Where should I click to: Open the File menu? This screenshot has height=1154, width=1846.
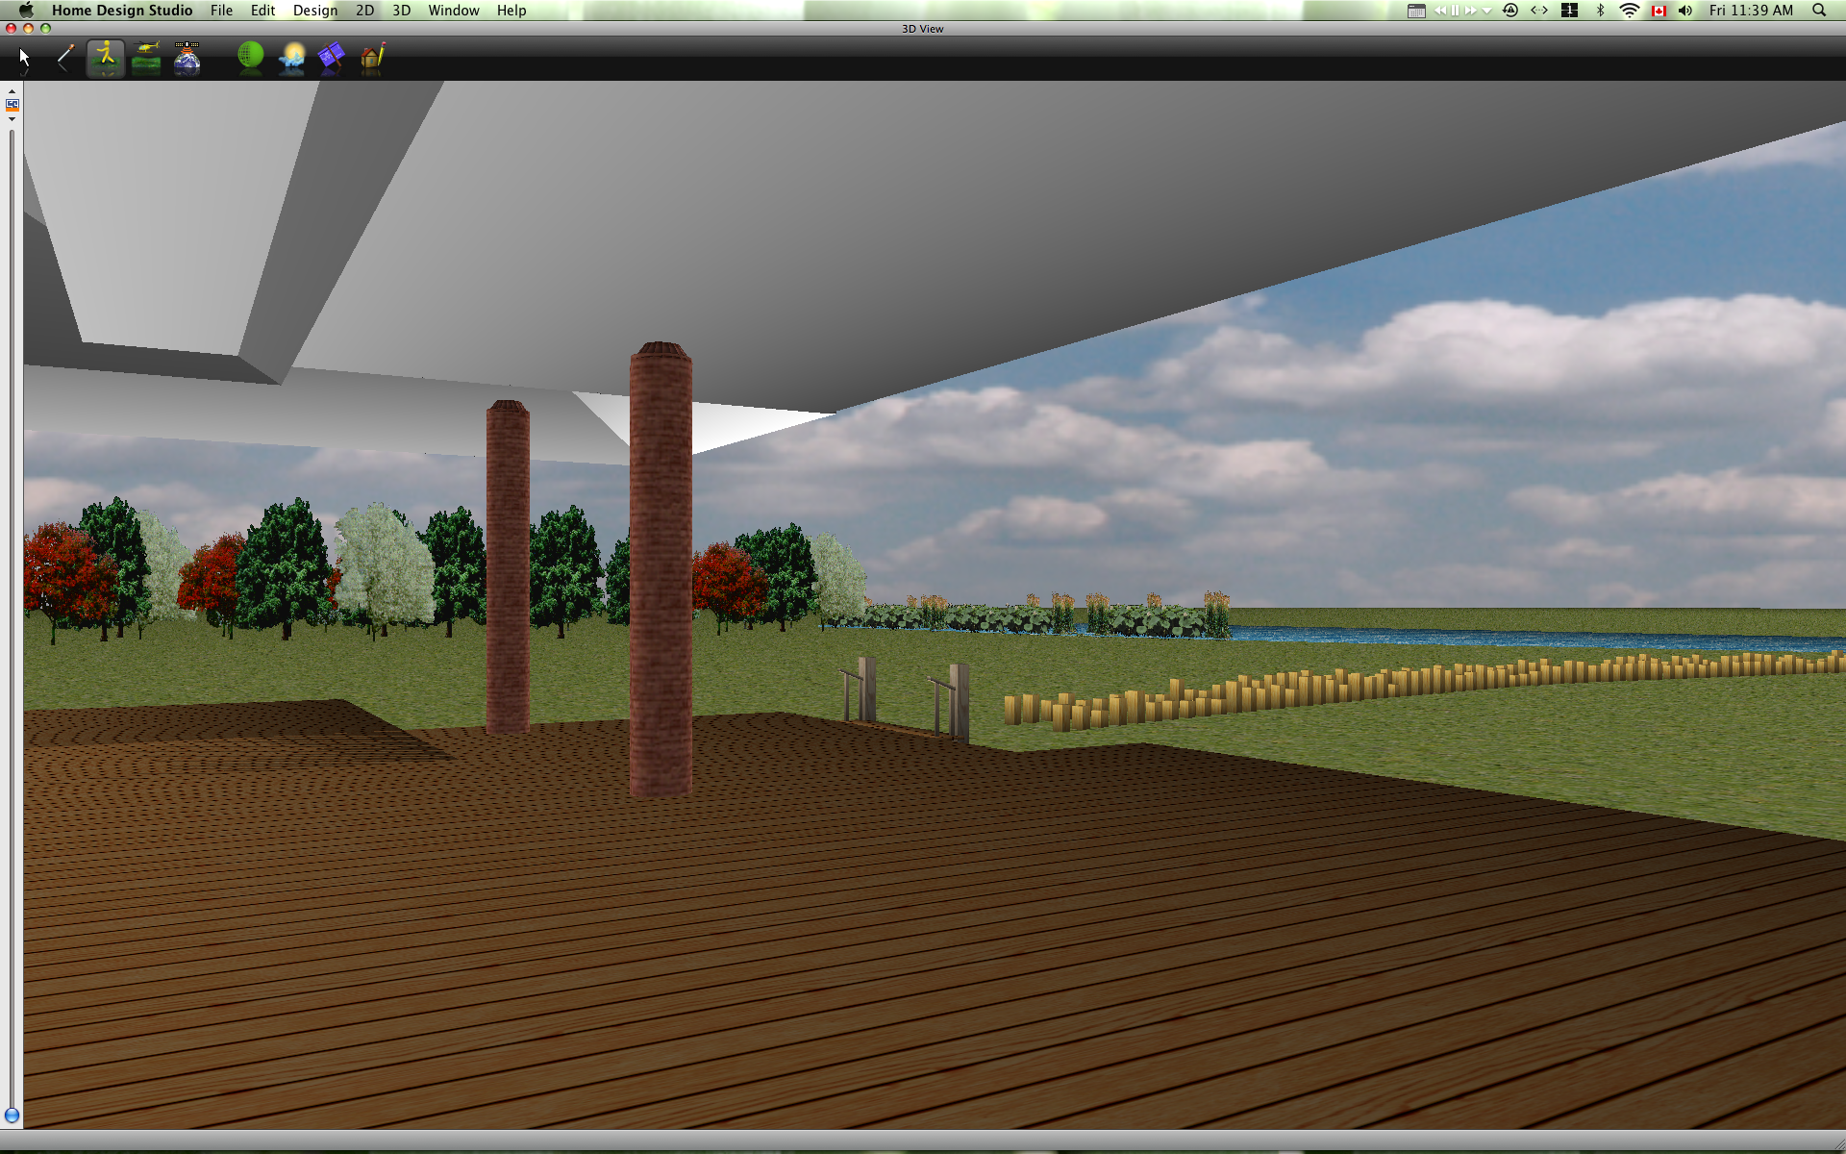pyautogui.click(x=221, y=11)
